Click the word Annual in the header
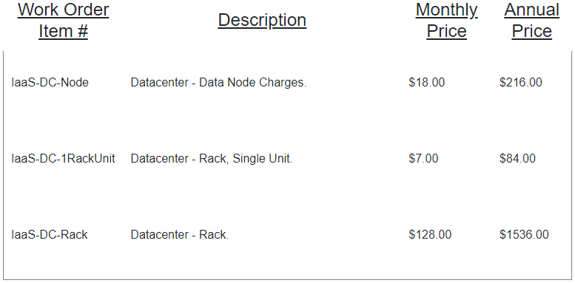This screenshot has height=283, width=575. [x=532, y=10]
